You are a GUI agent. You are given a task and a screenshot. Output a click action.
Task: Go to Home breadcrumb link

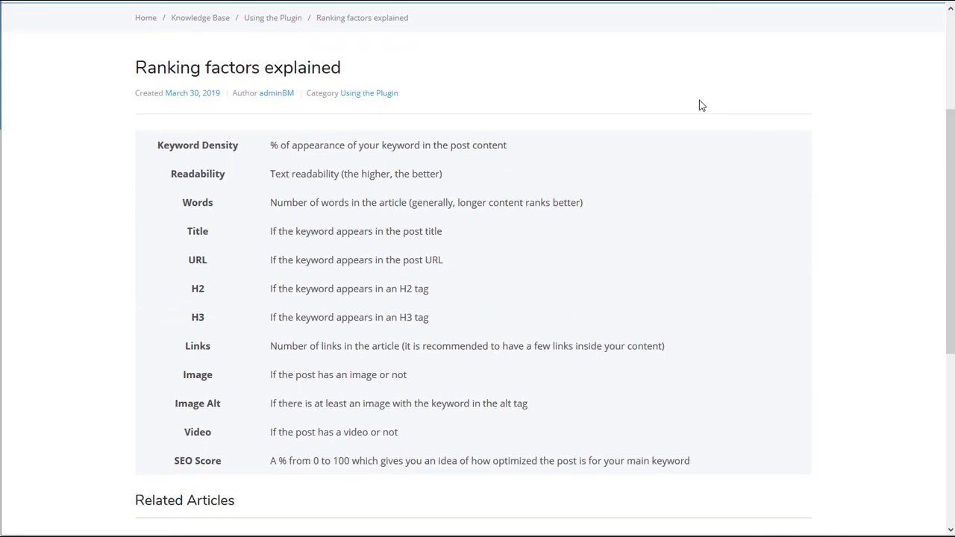[145, 18]
